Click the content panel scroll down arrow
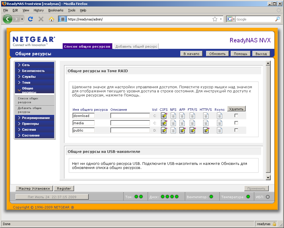Image resolution: width=284 pixels, height=228 pixels. click(268, 178)
